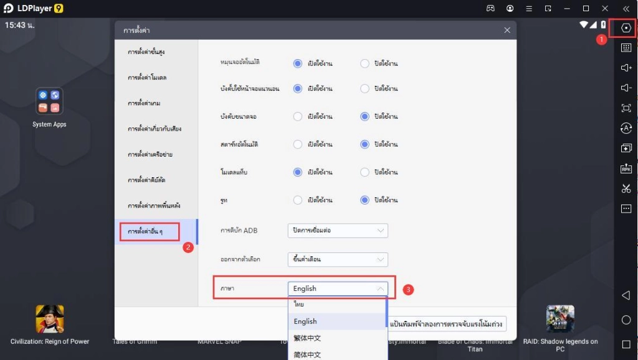
Task: Open the settings hexagon icon in right sidebar
Action: [626, 28]
